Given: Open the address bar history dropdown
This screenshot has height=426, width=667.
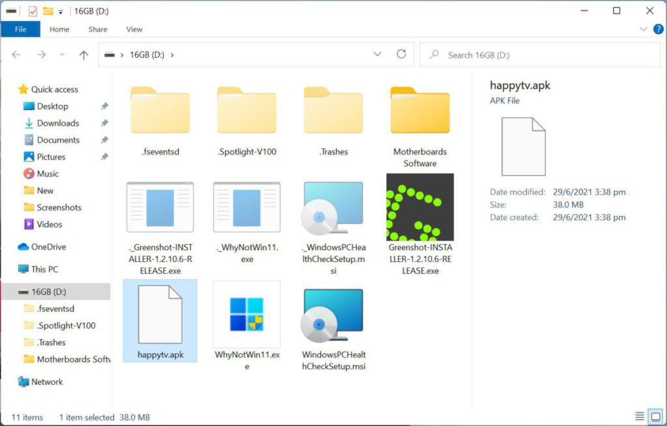Looking at the screenshot, I should [377, 54].
